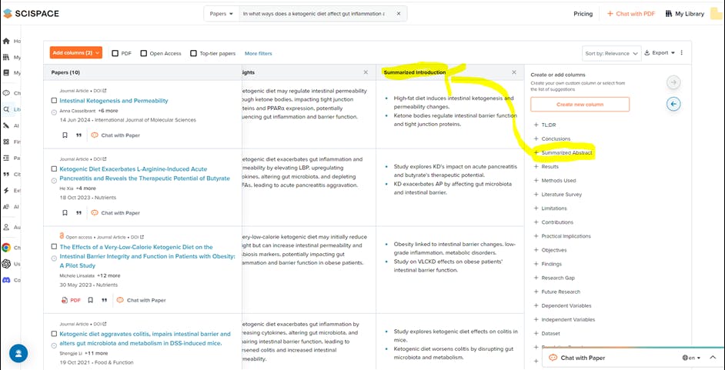Toggle the PDF filter checkbox
The width and height of the screenshot is (725, 370).
115,53
